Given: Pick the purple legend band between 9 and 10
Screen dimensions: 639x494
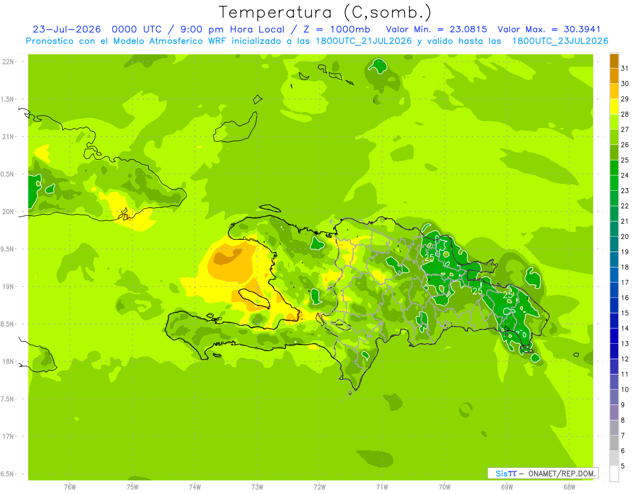Looking at the screenshot, I should click(x=614, y=397).
